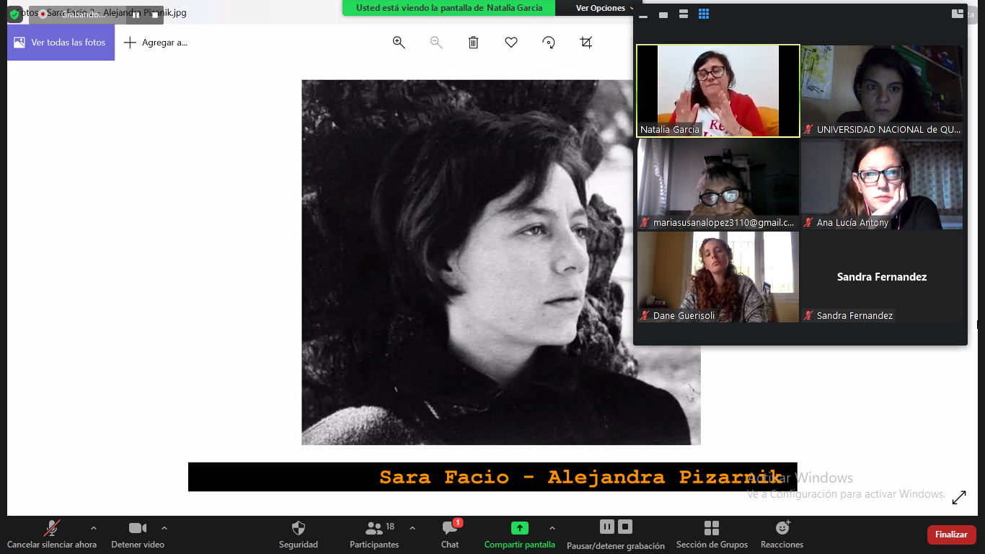Click the red Finalizar button
Viewport: 985px width, 554px height.
[x=951, y=535]
